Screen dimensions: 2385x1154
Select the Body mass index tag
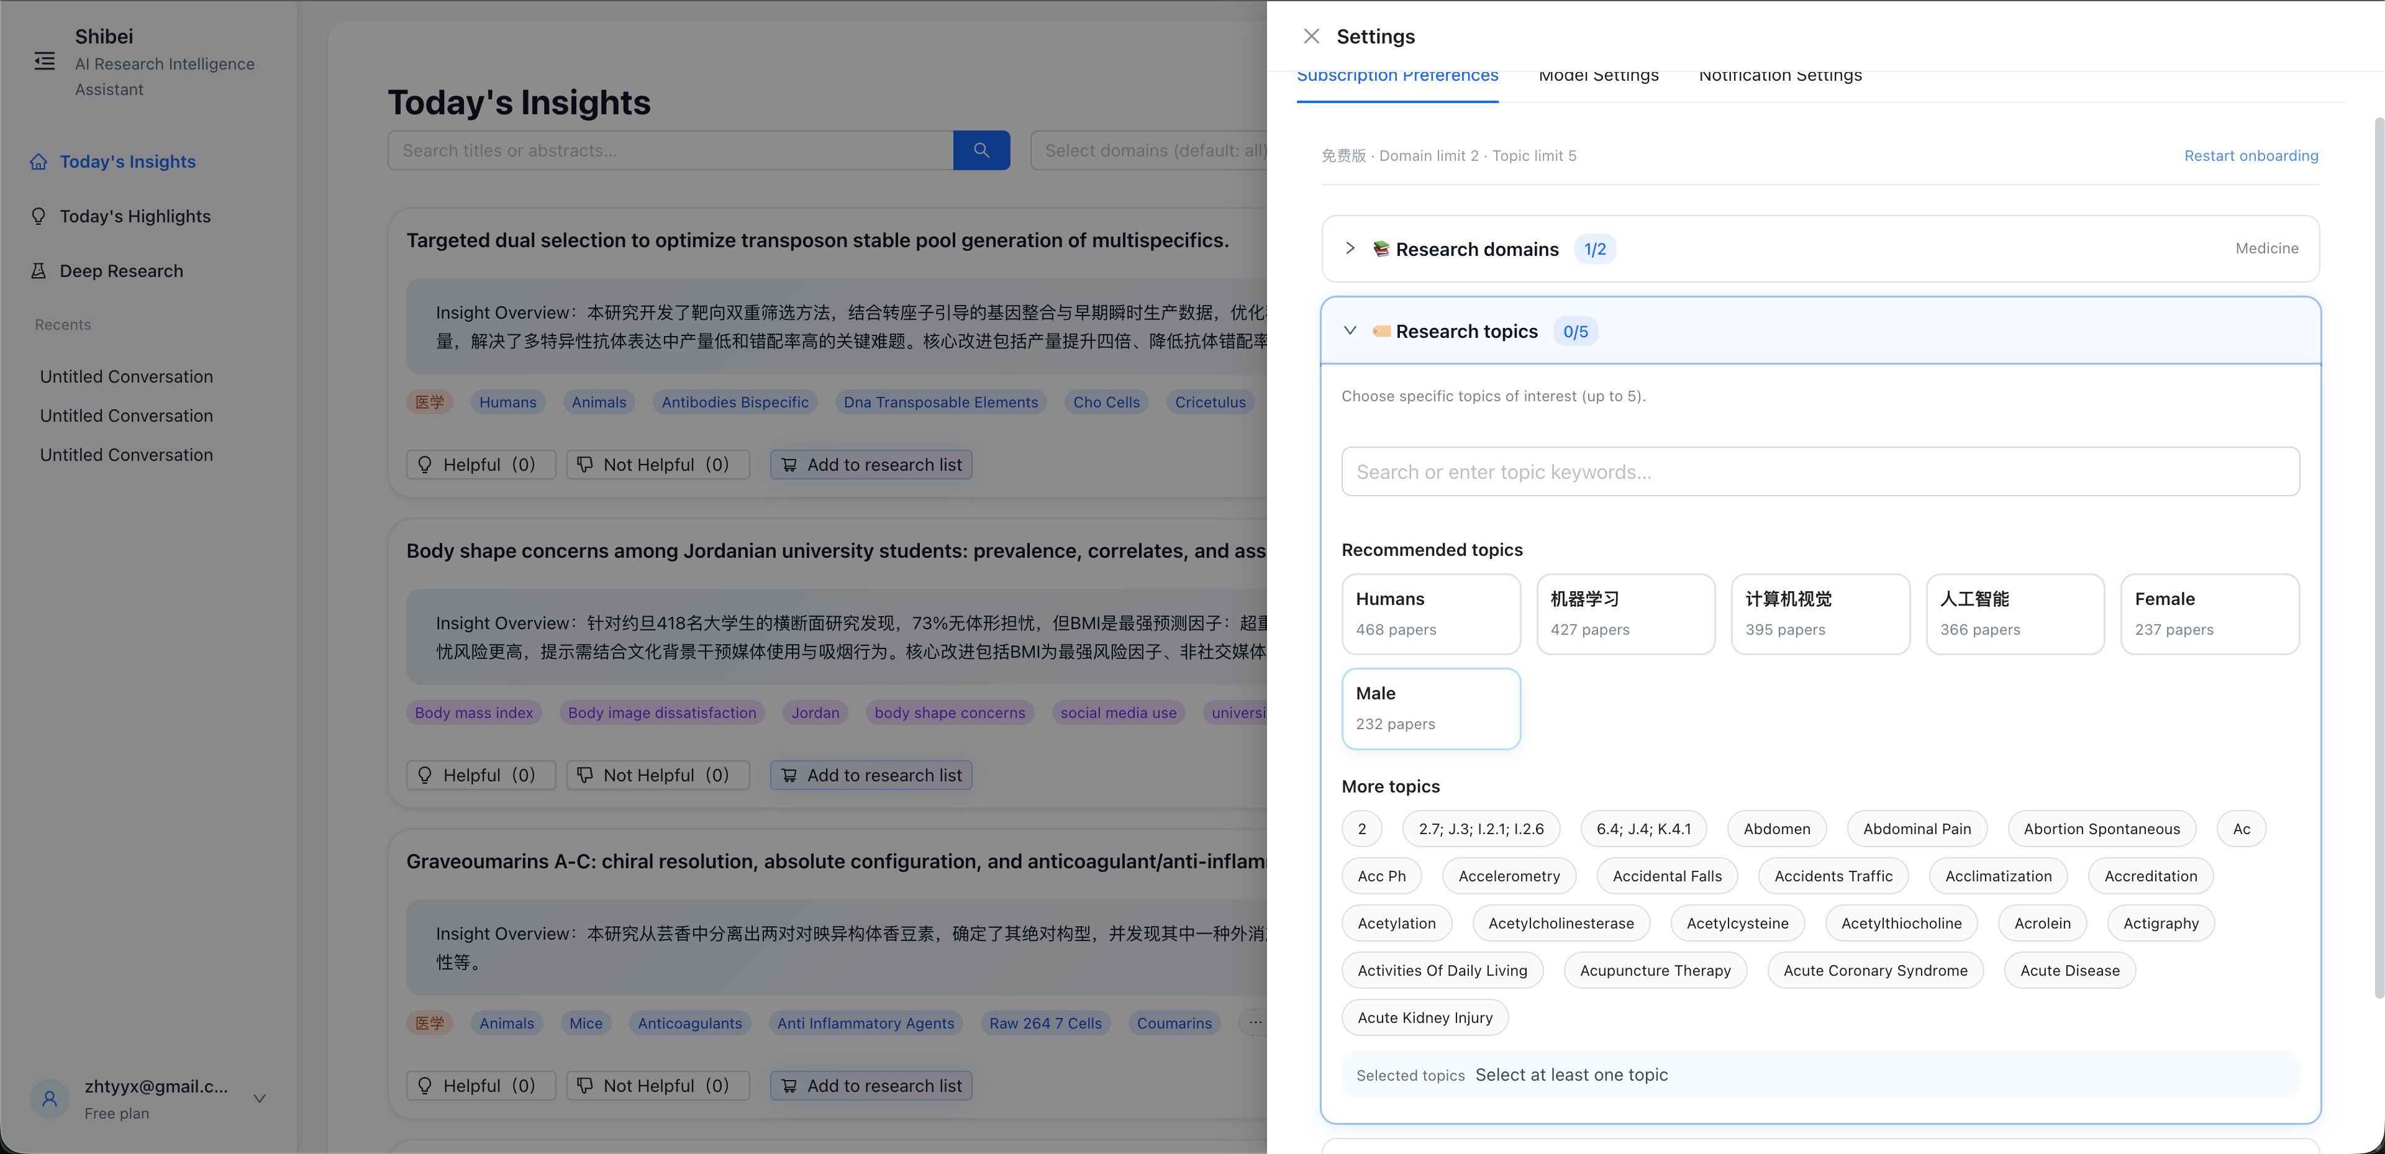[x=473, y=712]
